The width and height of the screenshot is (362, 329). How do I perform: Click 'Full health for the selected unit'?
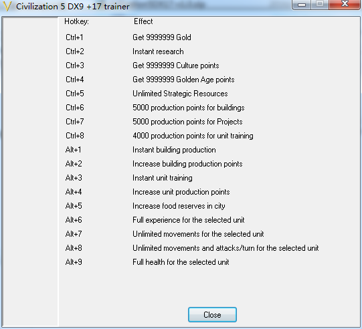pos(181,262)
